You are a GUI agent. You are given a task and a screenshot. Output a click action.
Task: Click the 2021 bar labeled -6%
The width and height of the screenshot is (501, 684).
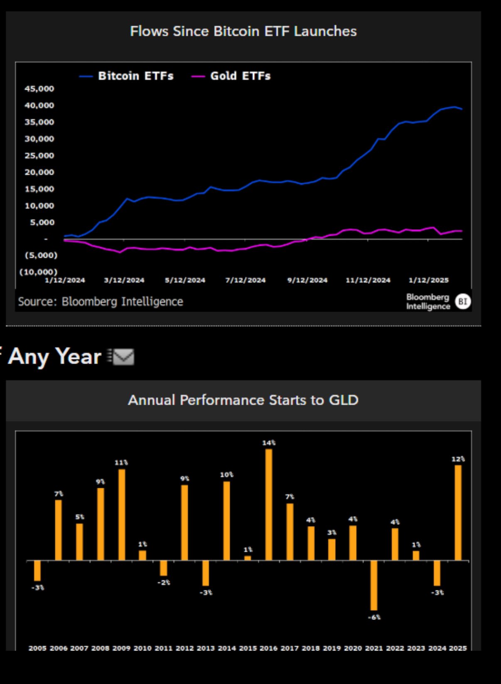374,586
